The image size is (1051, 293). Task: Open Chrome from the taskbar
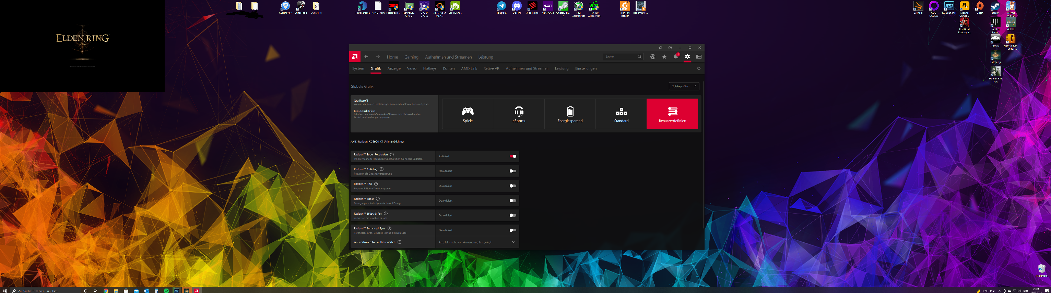(x=106, y=291)
